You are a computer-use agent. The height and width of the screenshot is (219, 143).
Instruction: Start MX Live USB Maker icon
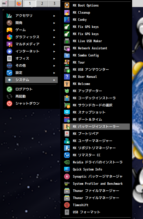[67, 41]
